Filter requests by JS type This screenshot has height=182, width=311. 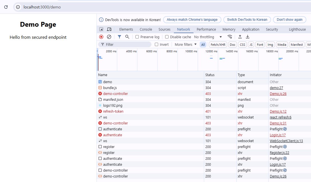tap(251, 44)
